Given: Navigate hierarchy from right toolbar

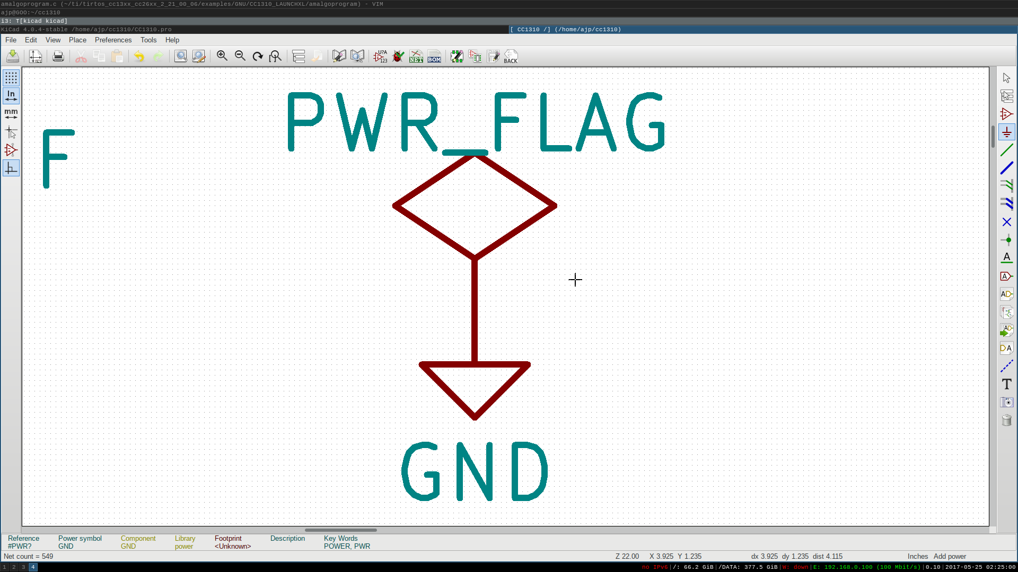Looking at the screenshot, I should pos(1006,96).
